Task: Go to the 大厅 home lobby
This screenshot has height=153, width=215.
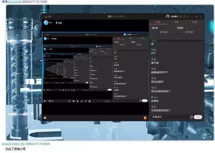Action: coord(48,17)
